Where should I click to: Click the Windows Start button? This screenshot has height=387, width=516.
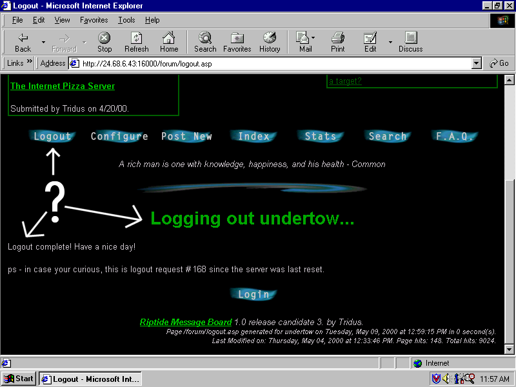[19, 379]
